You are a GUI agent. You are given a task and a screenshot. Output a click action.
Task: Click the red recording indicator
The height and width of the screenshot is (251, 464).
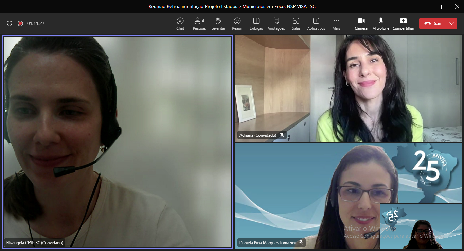pos(20,23)
